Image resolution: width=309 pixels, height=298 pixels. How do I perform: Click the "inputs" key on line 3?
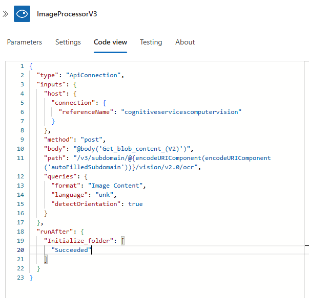coord(51,84)
